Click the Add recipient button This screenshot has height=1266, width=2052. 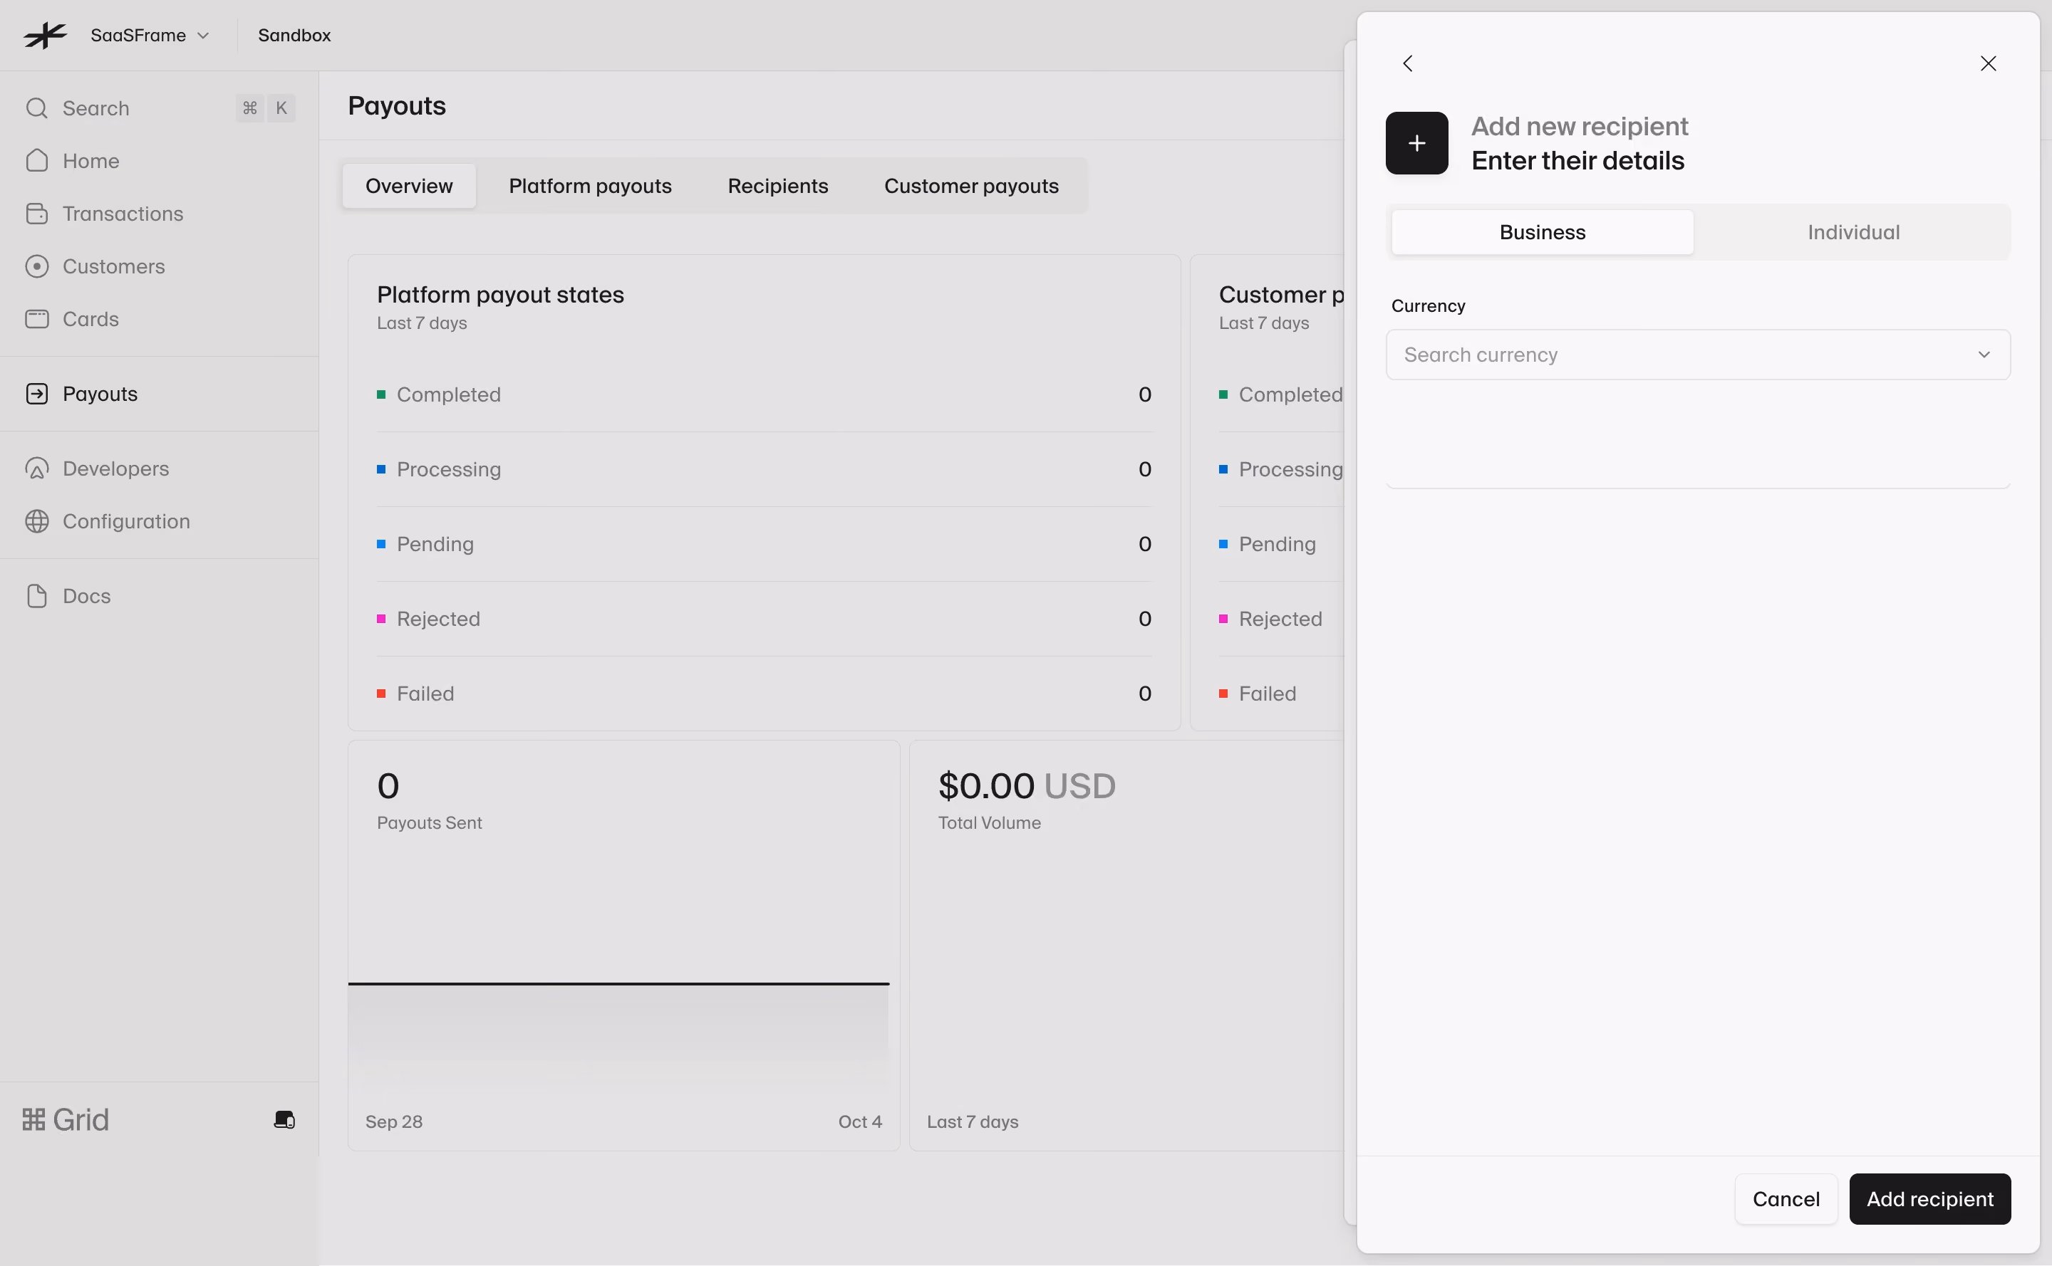1929,1199
